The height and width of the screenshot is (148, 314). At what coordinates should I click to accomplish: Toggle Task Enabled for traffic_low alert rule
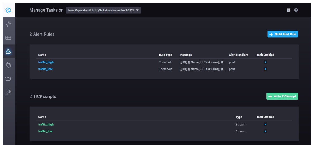click(x=265, y=69)
